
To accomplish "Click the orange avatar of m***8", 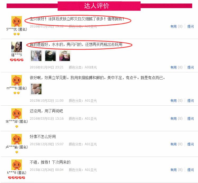I will click(x=17, y=80).
